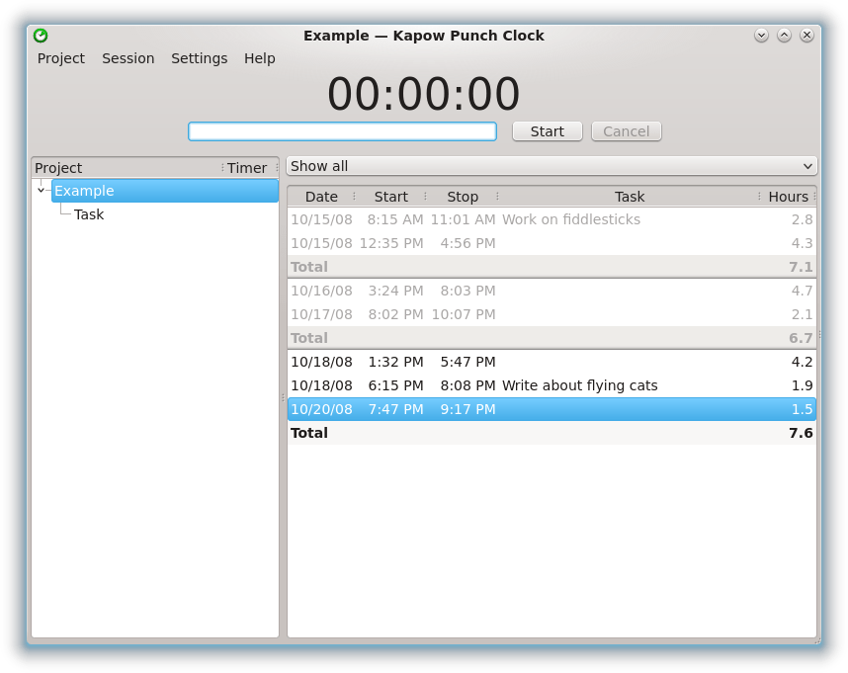Screen dimensions: 848x673
Task: Sort sessions by the Date column header
Action: point(321,197)
